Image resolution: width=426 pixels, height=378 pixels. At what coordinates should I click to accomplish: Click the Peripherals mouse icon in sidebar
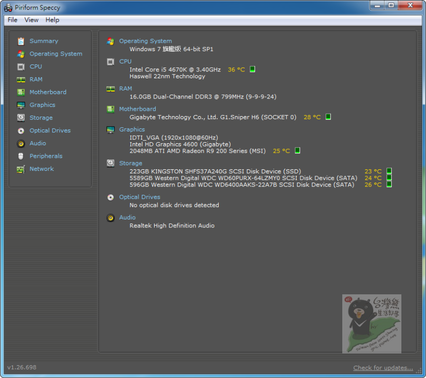pos(21,156)
